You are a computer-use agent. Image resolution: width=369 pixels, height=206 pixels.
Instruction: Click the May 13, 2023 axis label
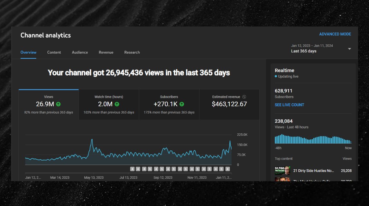(94, 177)
